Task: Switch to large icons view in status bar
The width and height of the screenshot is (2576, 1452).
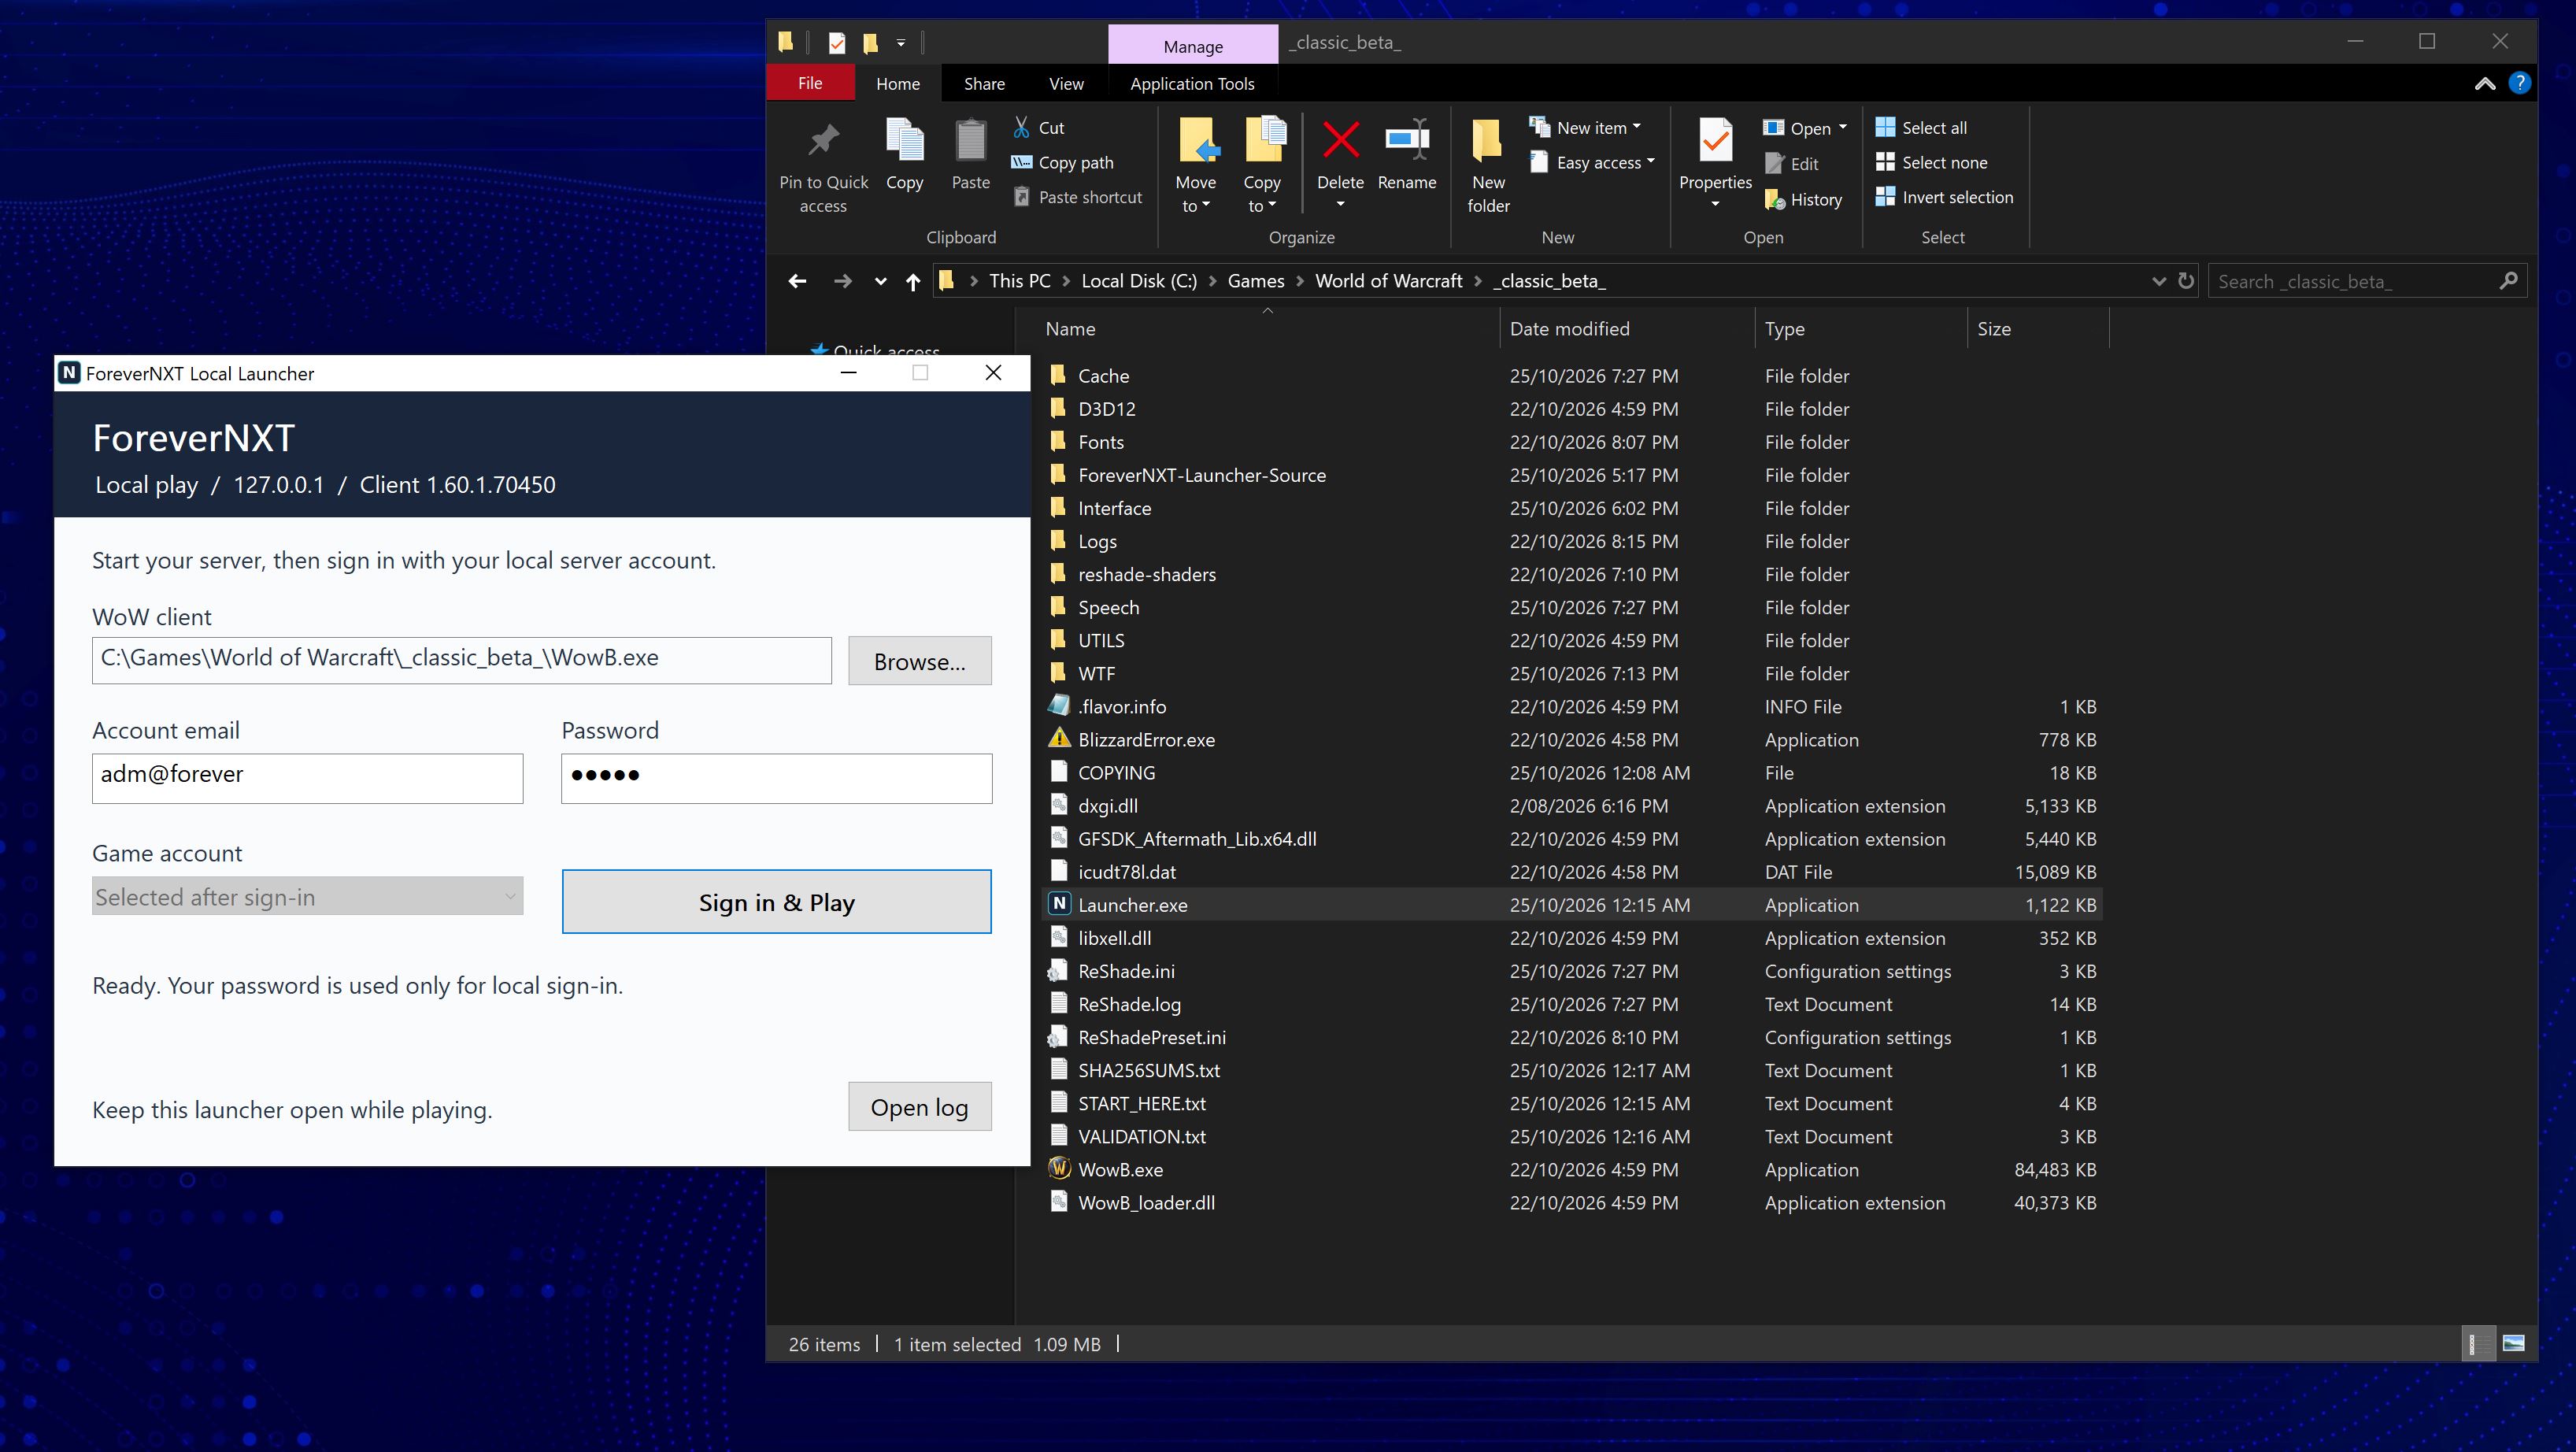Action: [x=2513, y=1343]
